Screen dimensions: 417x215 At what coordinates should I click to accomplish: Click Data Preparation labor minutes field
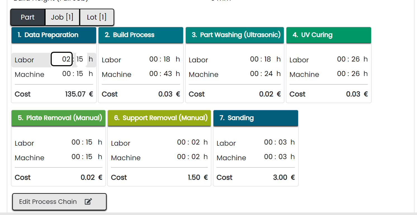click(80, 59)
